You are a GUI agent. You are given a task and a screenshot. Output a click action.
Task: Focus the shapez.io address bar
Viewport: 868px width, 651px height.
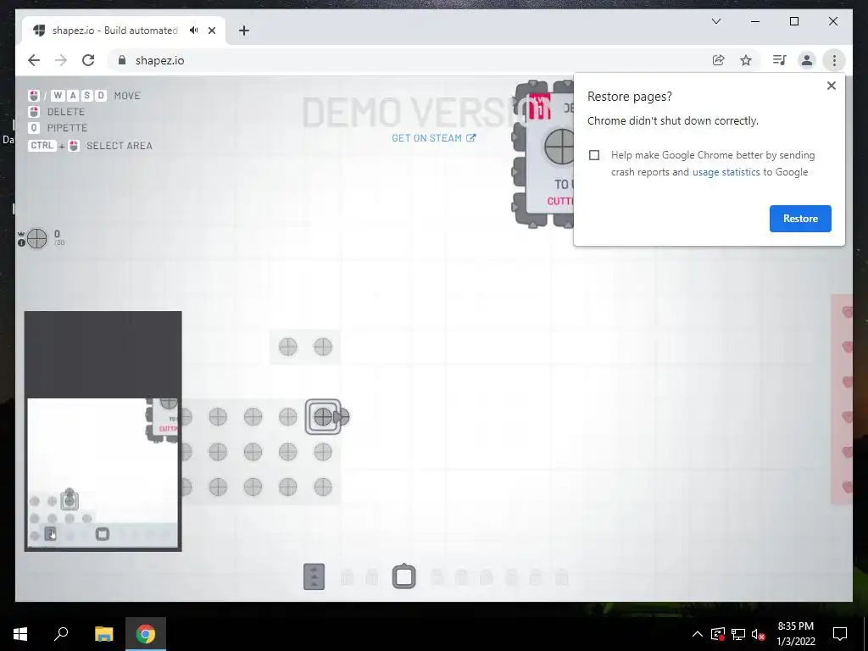(407, 60)
